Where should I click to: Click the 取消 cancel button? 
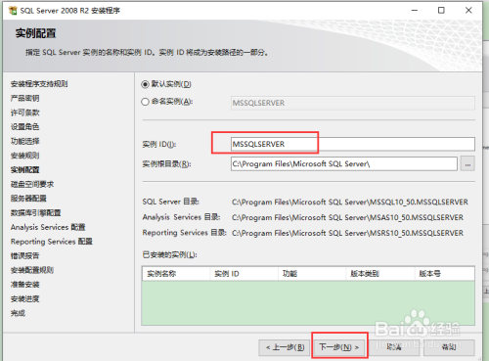tap(394, 347)
